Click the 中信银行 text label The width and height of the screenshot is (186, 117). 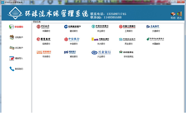coord(74,44)
